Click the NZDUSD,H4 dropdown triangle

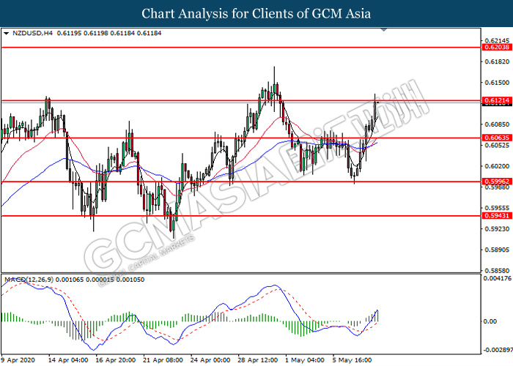6,34
